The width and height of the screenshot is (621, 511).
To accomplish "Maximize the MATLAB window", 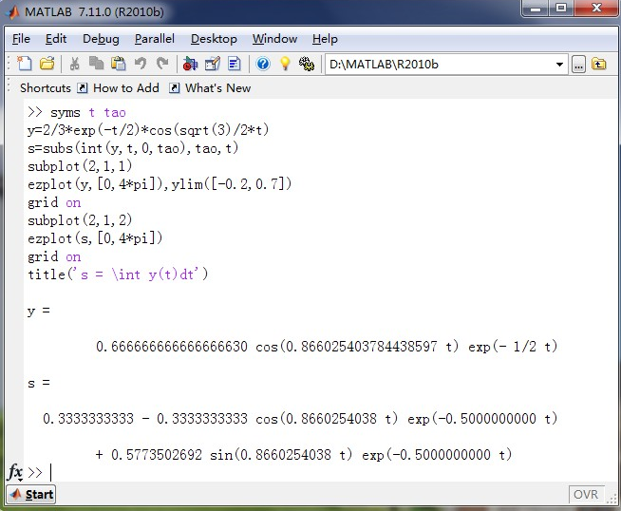I will point(561,8).
